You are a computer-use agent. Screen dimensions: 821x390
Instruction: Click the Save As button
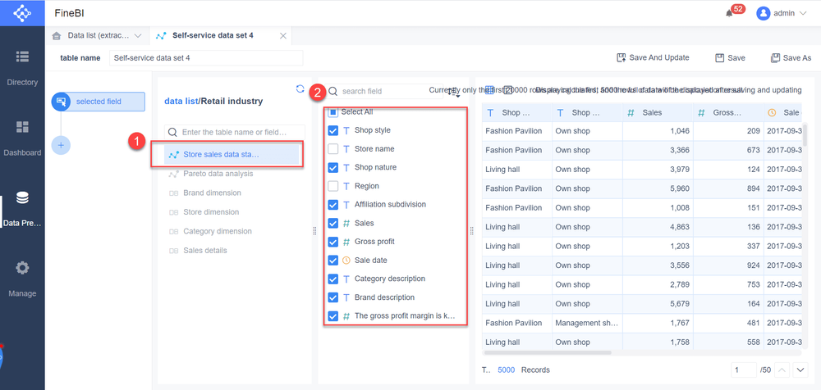(x=791, y=58)
